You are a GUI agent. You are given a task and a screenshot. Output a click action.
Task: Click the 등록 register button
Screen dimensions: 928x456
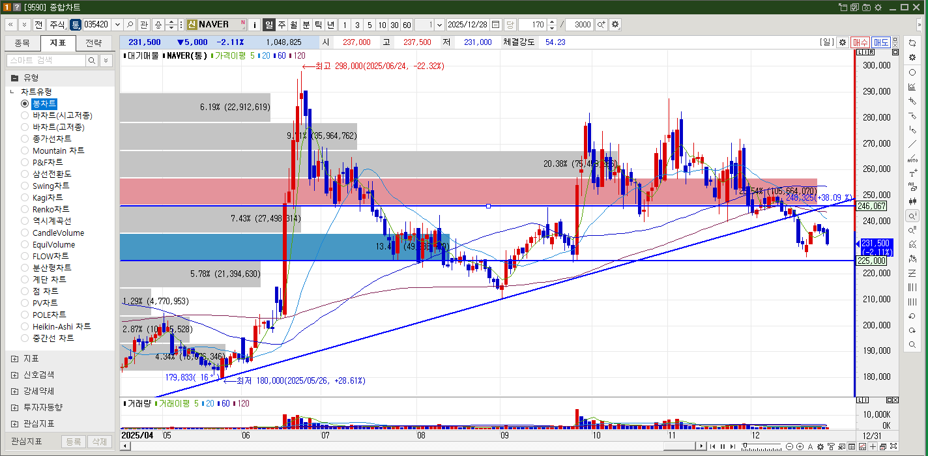[74, 442]
